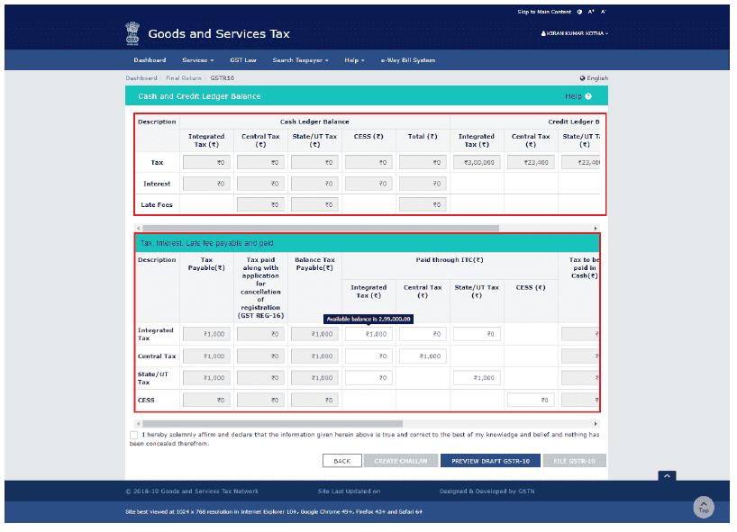
Task: Open the GST Law nav item
Action: pos(243,60)
